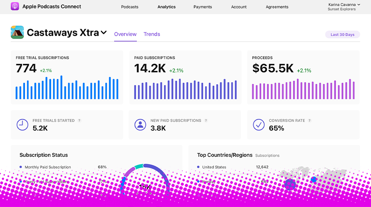Click the checkmark icon for Conversion Rate
Image resolution: width=371 pixels, height=207 pixels.
point(259,125)
